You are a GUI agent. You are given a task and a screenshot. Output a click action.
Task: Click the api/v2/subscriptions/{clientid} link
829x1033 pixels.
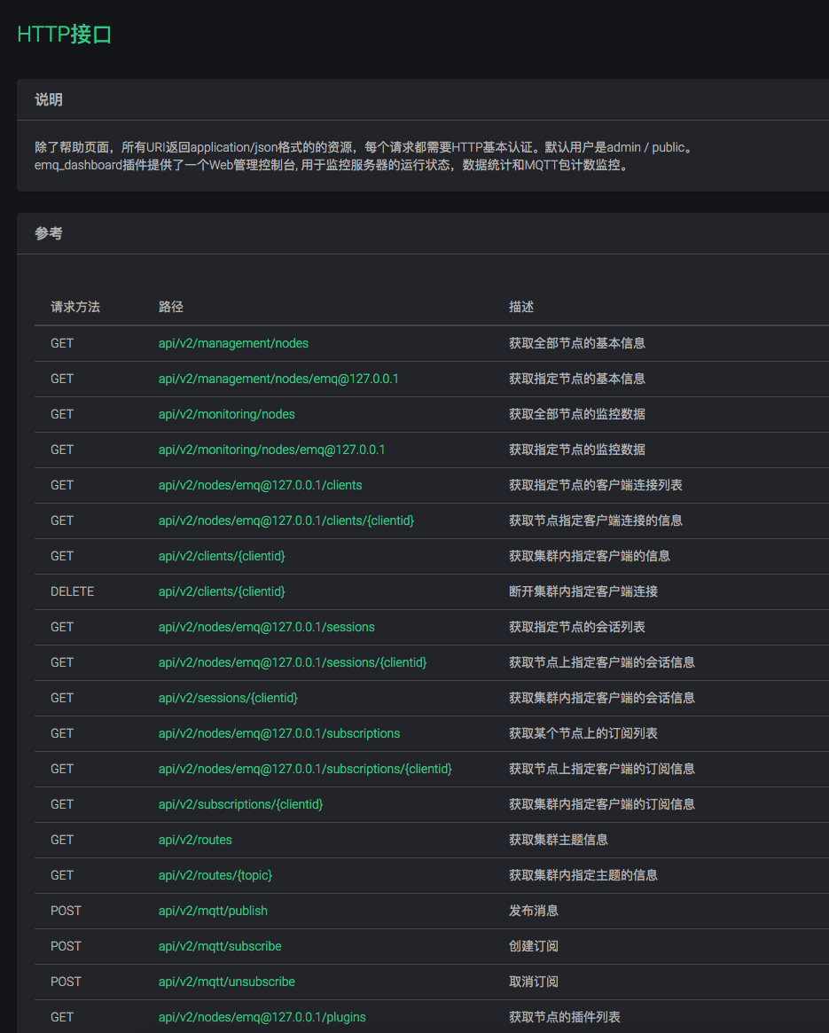pos(240,805)
